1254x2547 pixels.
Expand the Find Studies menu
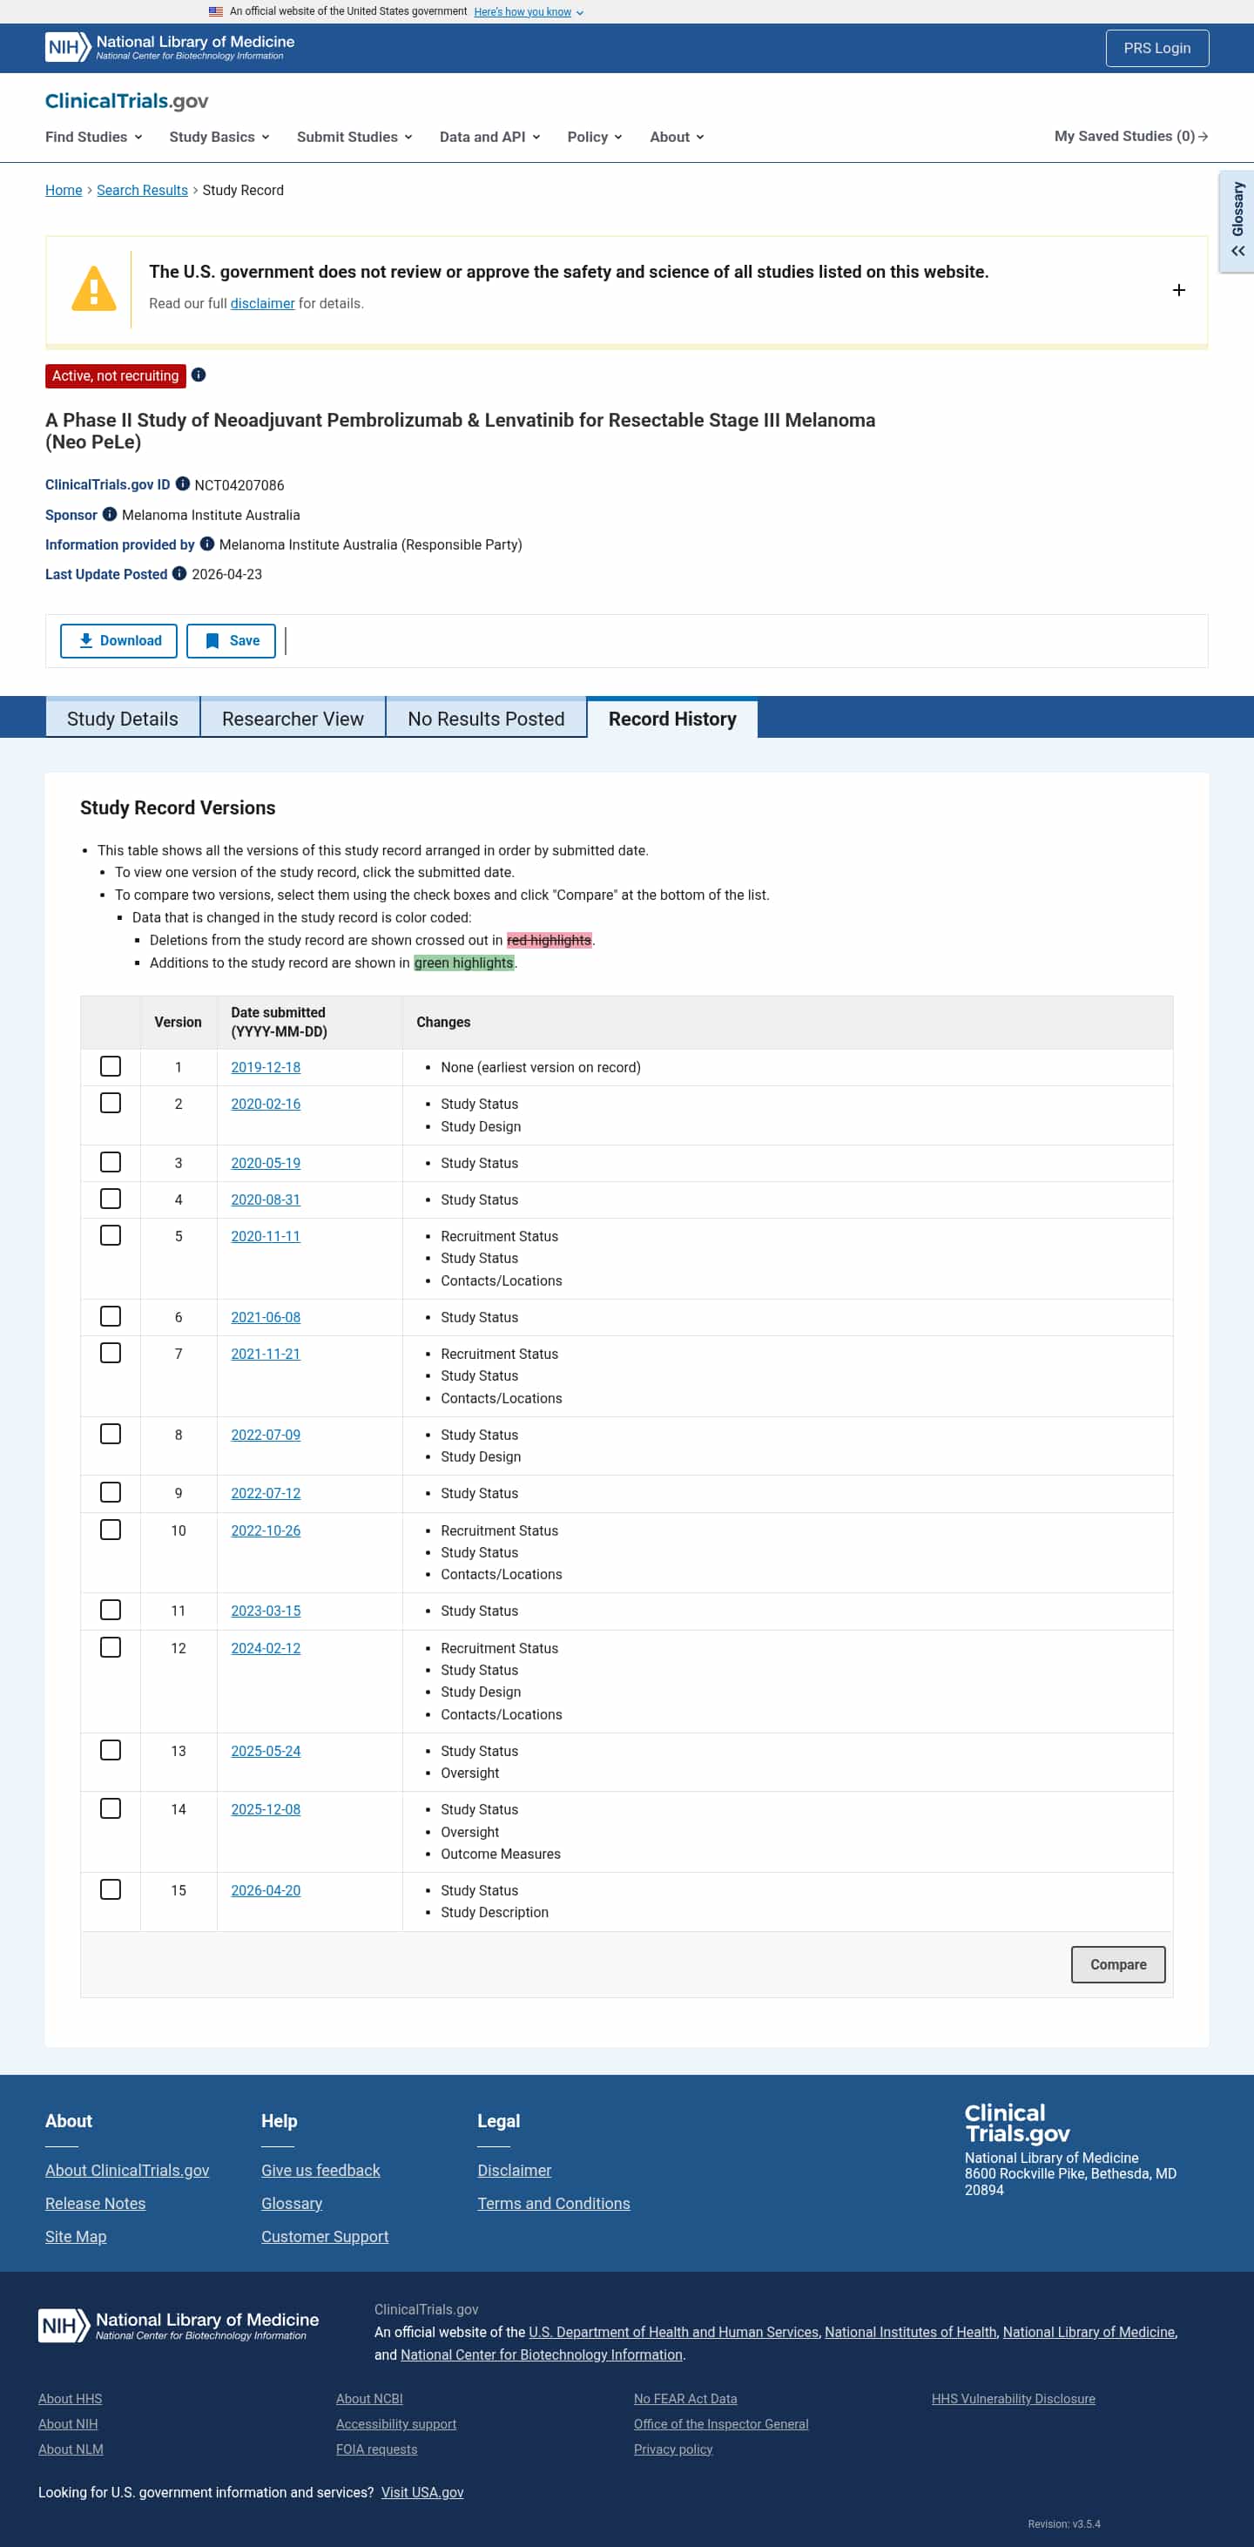[x=94, y=137]
